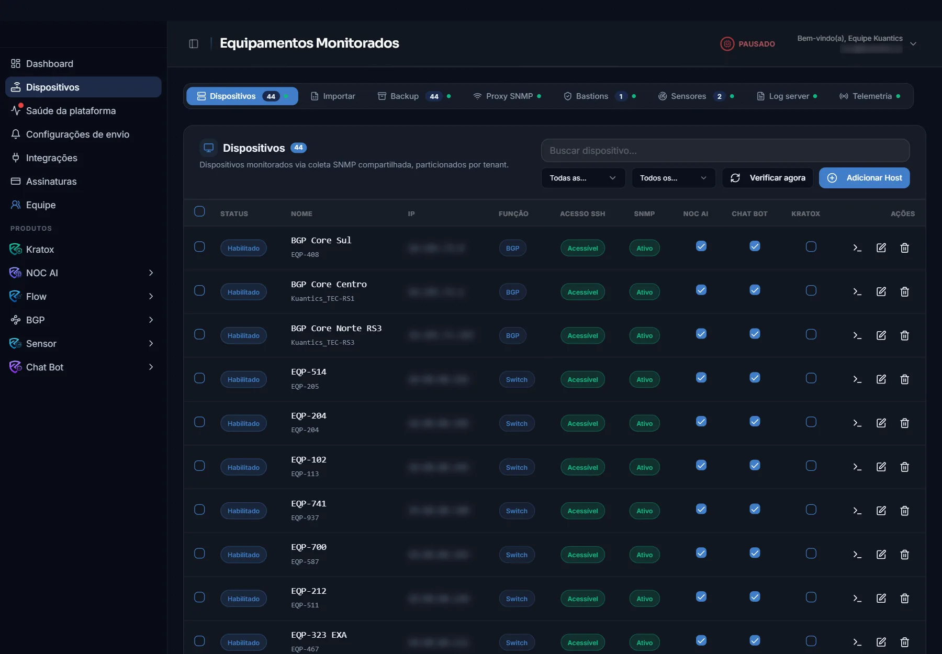Switch to the Backup tab

coord(414,96)
